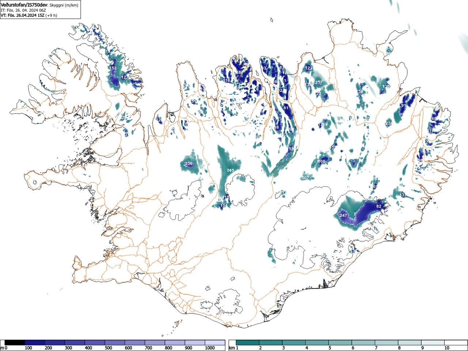Viewport: 468px width, 351px height.
Task: Click the "1000" meter scale label
Action: click(210, 348)
